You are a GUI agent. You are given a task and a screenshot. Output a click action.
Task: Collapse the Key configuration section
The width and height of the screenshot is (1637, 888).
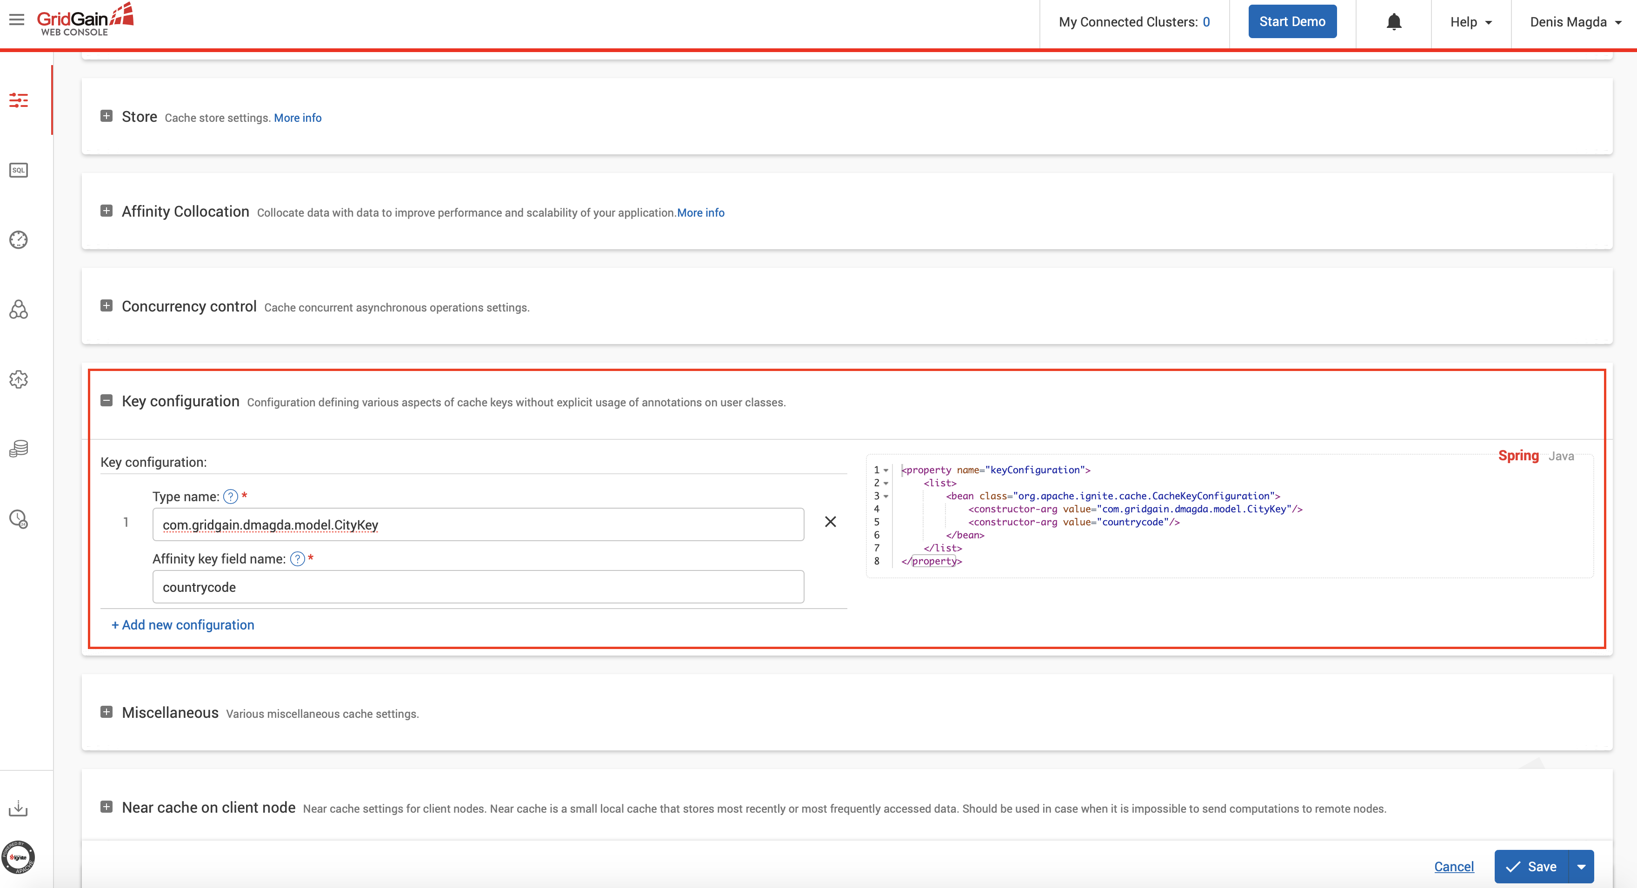click(106, 401)
